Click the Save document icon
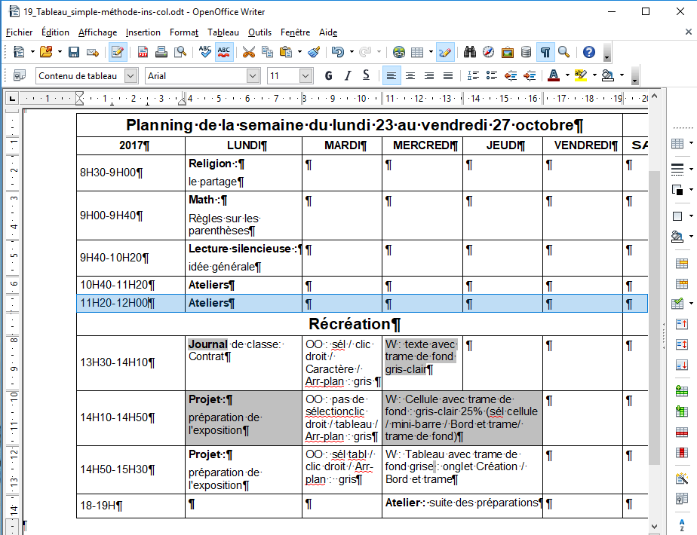 pyautogui.click(x=74, y=53)
